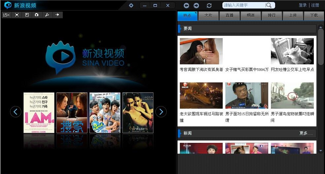Click headline 男子遛鸟宠物被鹰叼走瞬间
The width and height of the screenshot is (325, 174).
[x=292, y=117]
